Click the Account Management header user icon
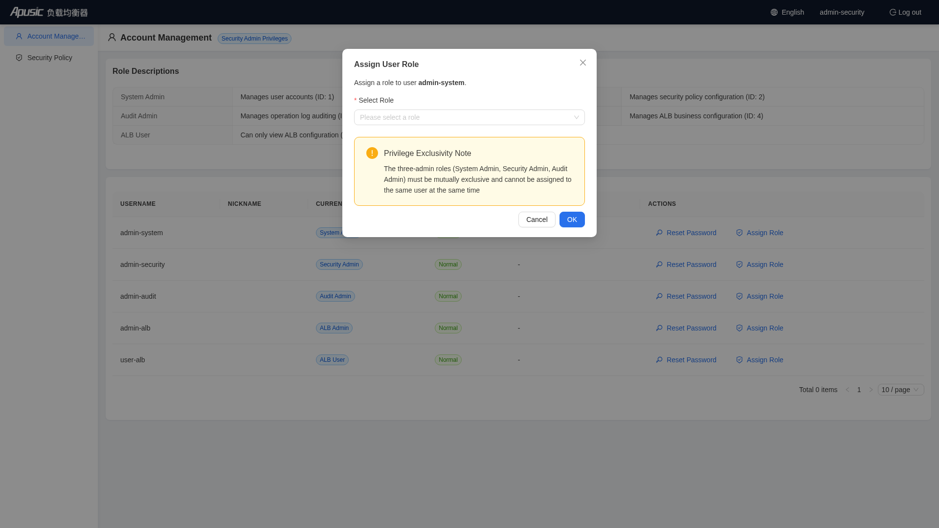This screenshot has height=528, width=939. coord(112,38)
